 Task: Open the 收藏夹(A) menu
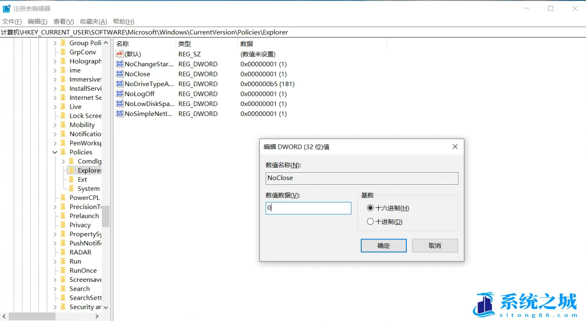coord(94,21)
